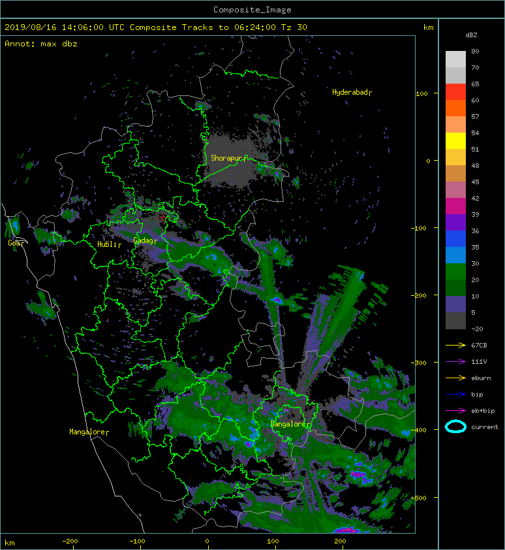Screen dimensions: 505x550
Task: Click the 111V purple arrow legend
Action: [x=455, y=362]
